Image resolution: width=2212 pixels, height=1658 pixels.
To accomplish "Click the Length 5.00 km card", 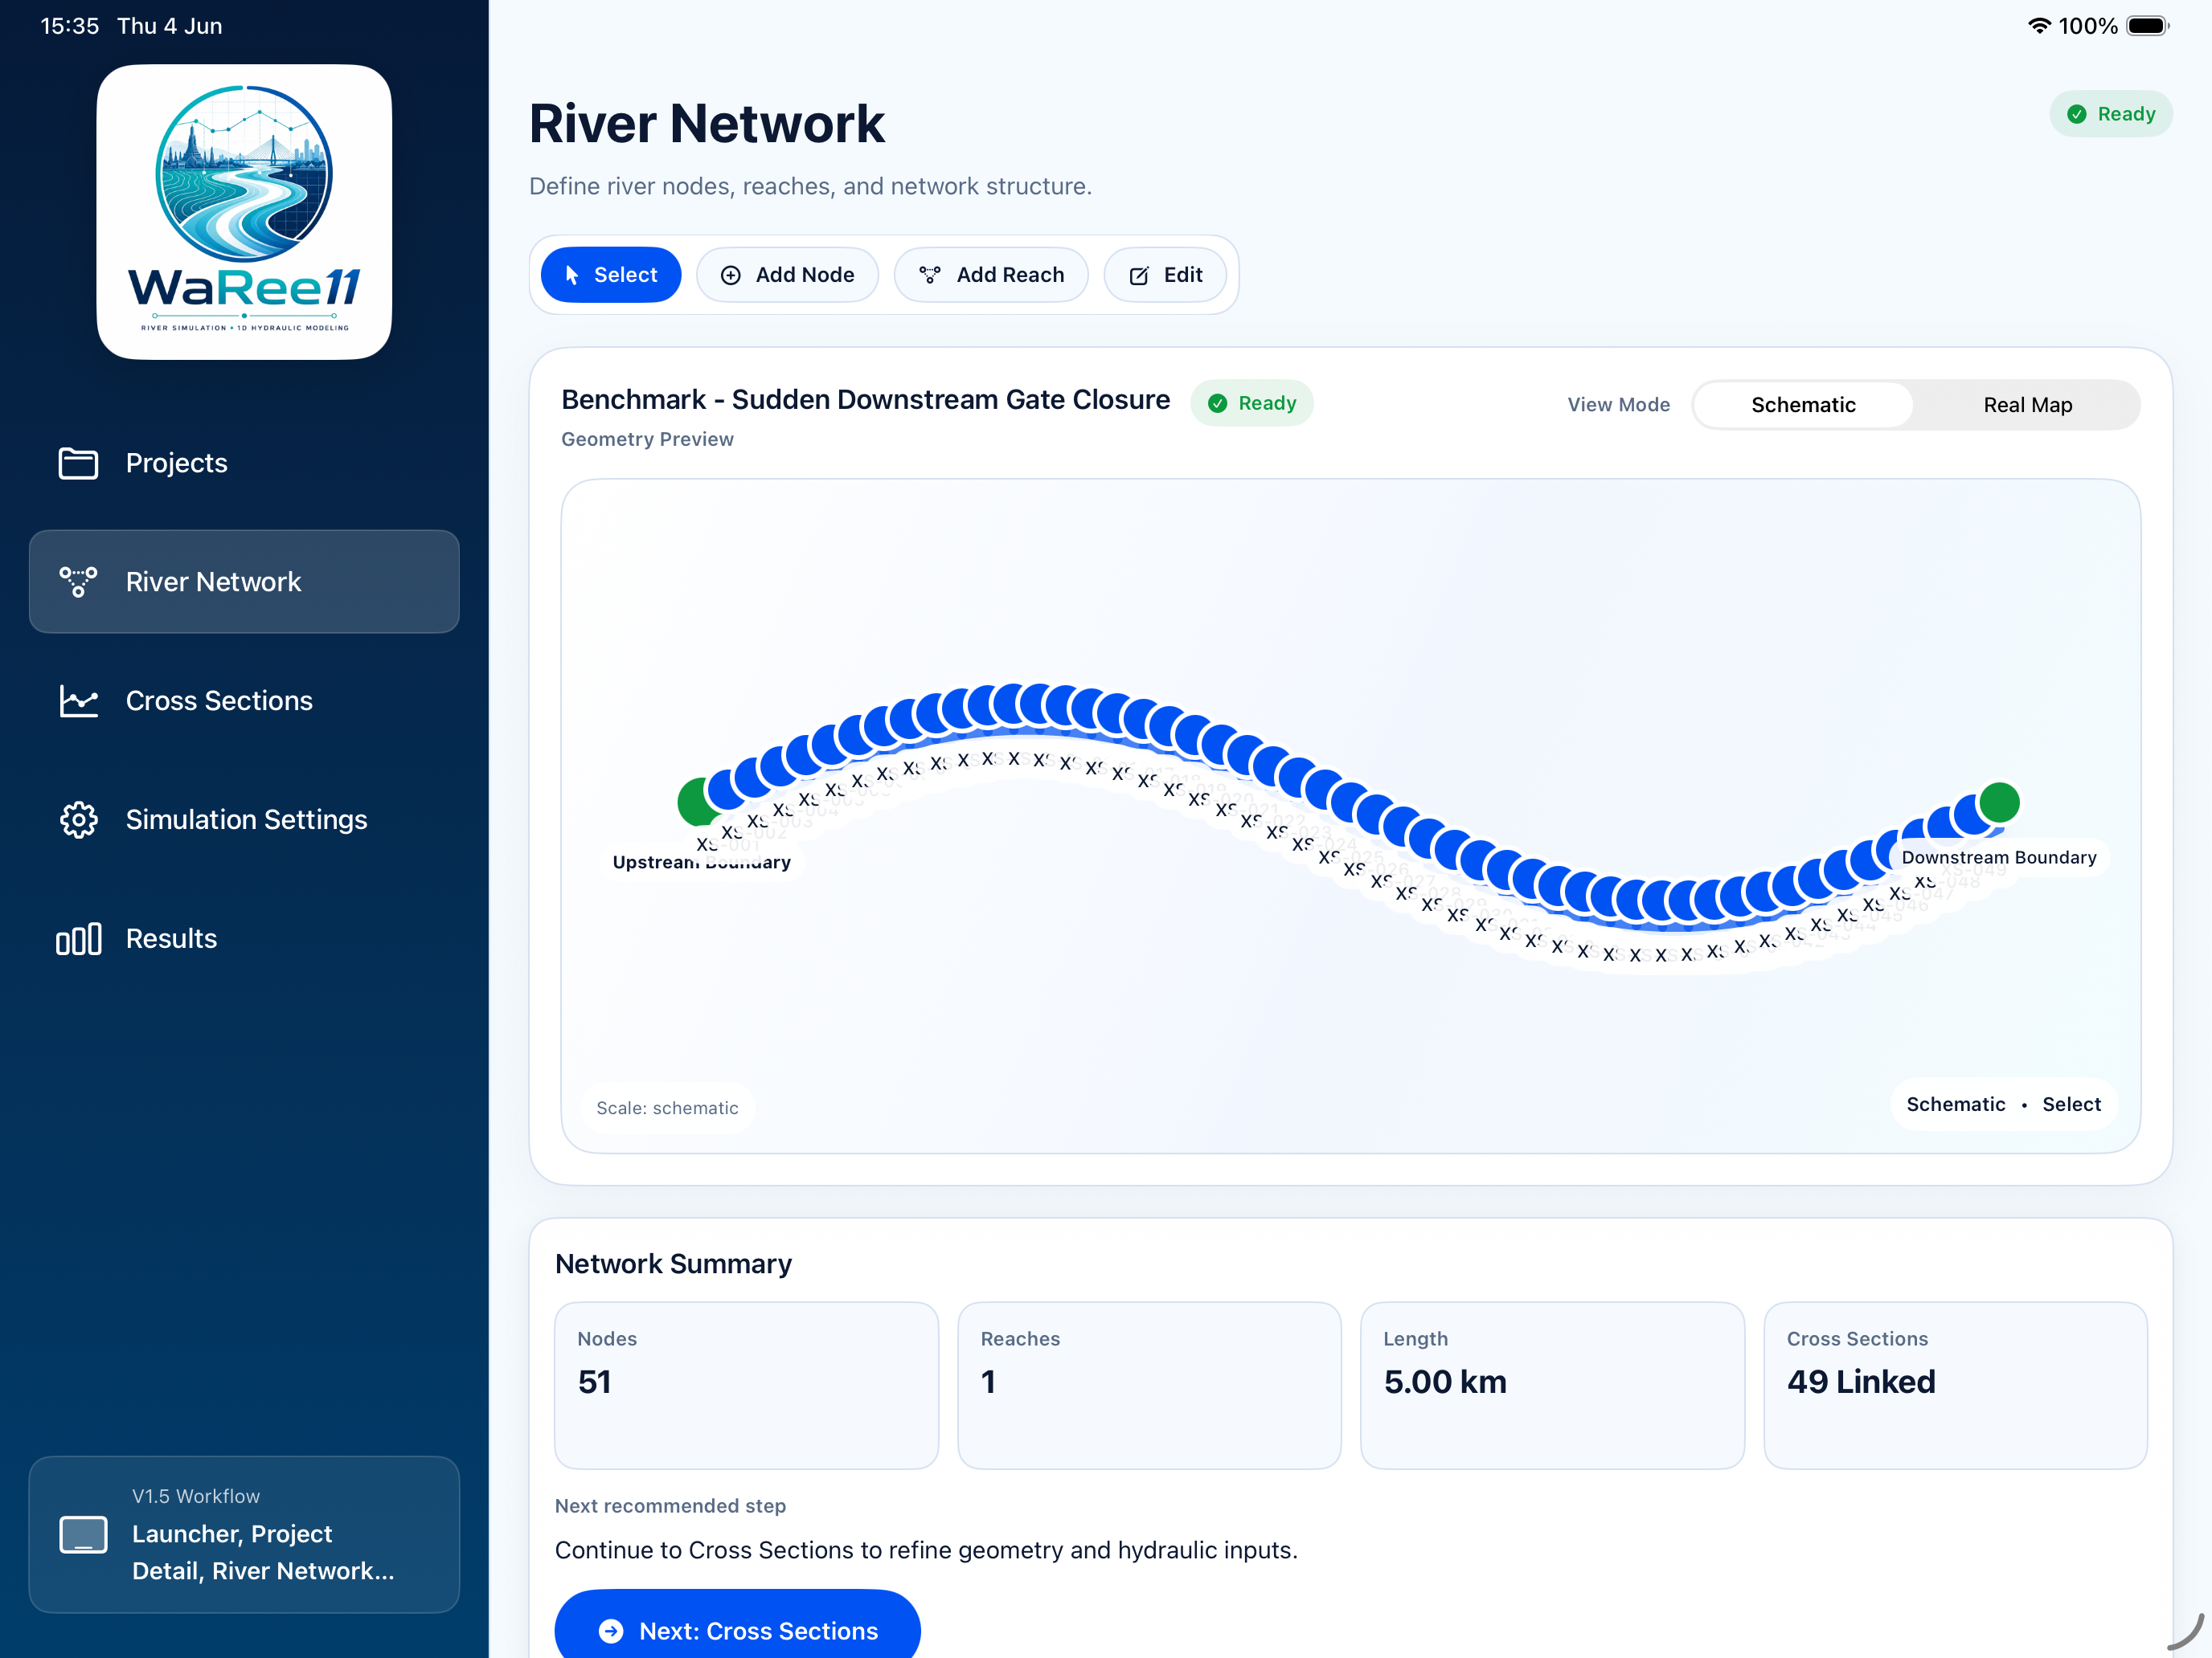I will point(1552,1385).
